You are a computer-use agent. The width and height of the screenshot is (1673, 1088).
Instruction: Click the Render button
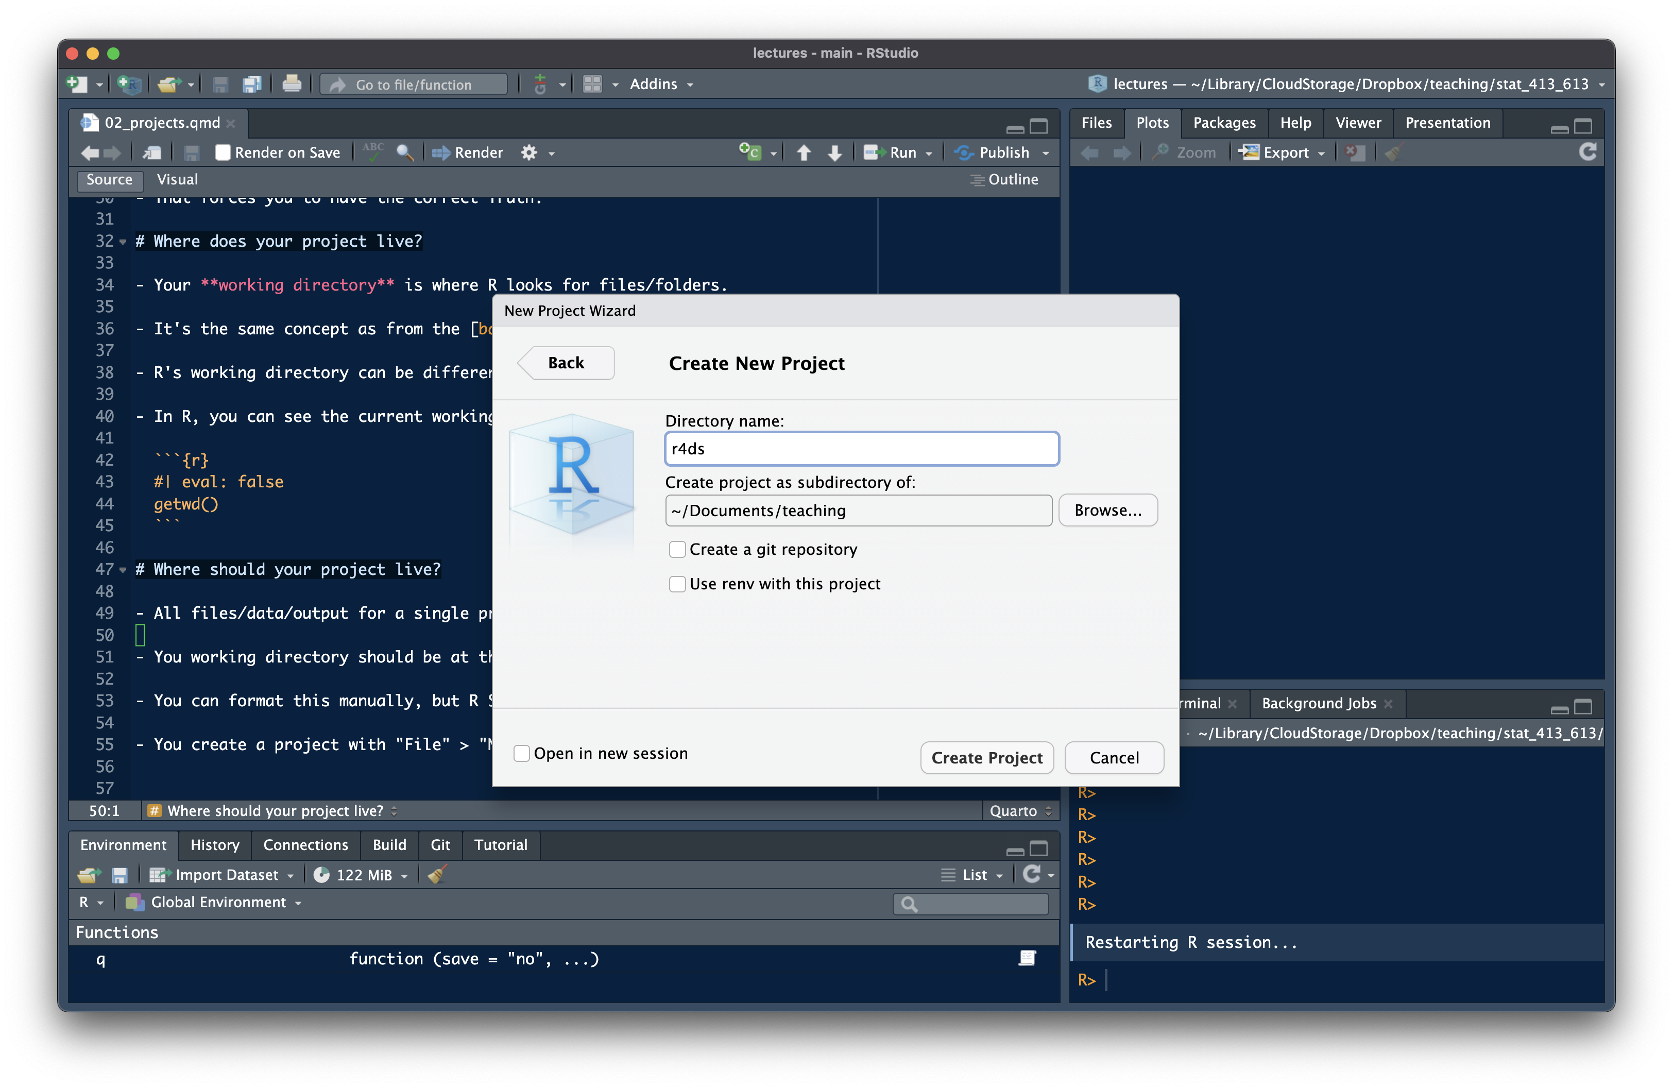[x=468, y=152]
